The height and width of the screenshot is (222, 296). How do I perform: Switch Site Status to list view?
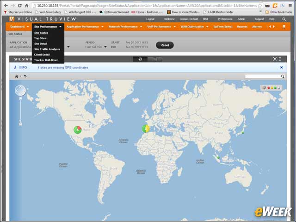click(154, 59)
